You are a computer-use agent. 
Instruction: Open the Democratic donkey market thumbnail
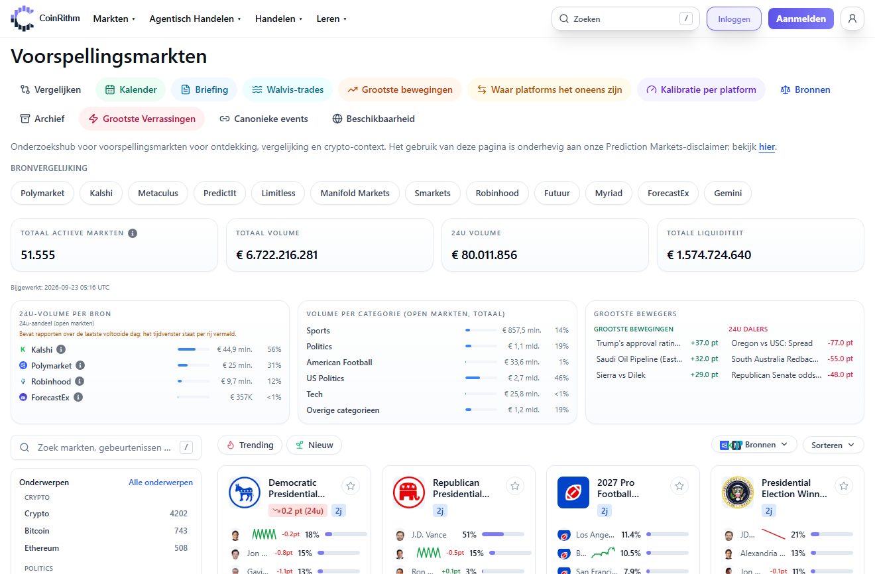pos(245,492)
